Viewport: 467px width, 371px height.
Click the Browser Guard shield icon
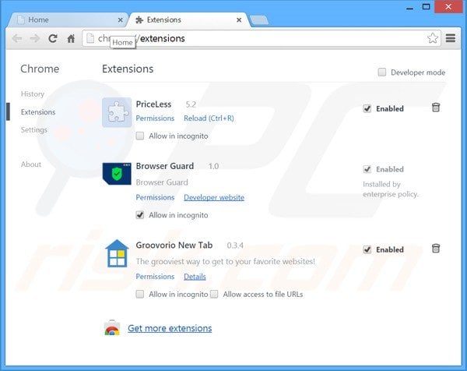117,174
